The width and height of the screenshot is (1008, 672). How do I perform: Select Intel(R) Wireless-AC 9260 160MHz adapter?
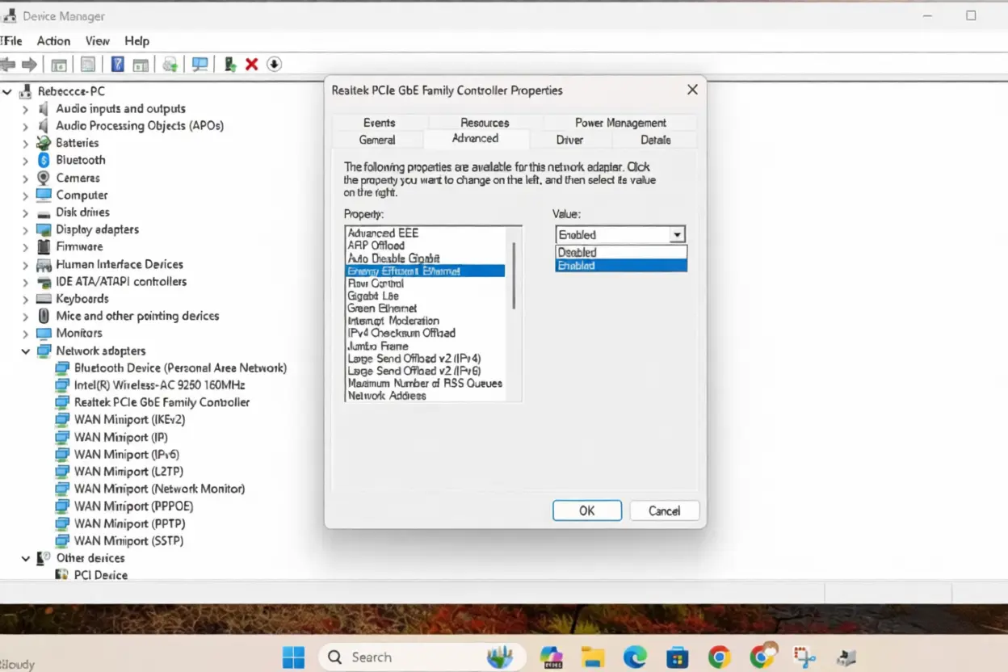[x=159, y=385]
